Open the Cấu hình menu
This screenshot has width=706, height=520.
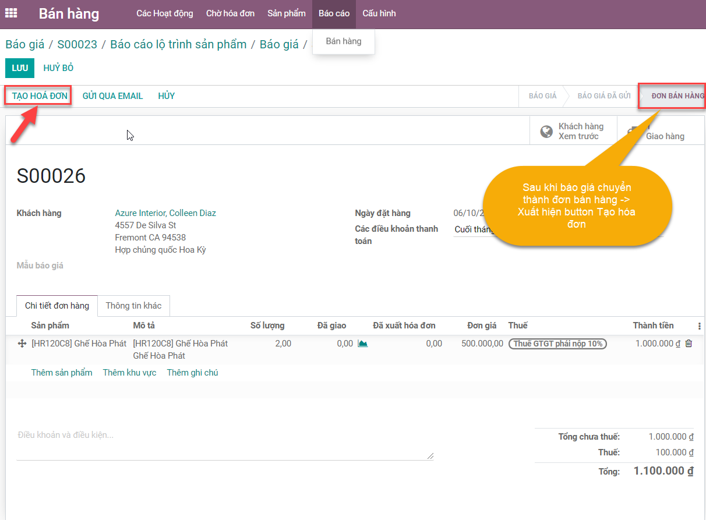tap(379, 13)
